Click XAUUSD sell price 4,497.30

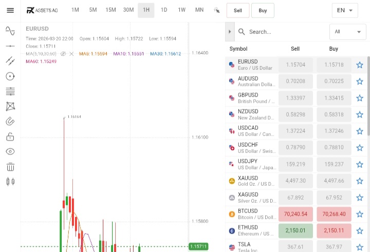295,181
